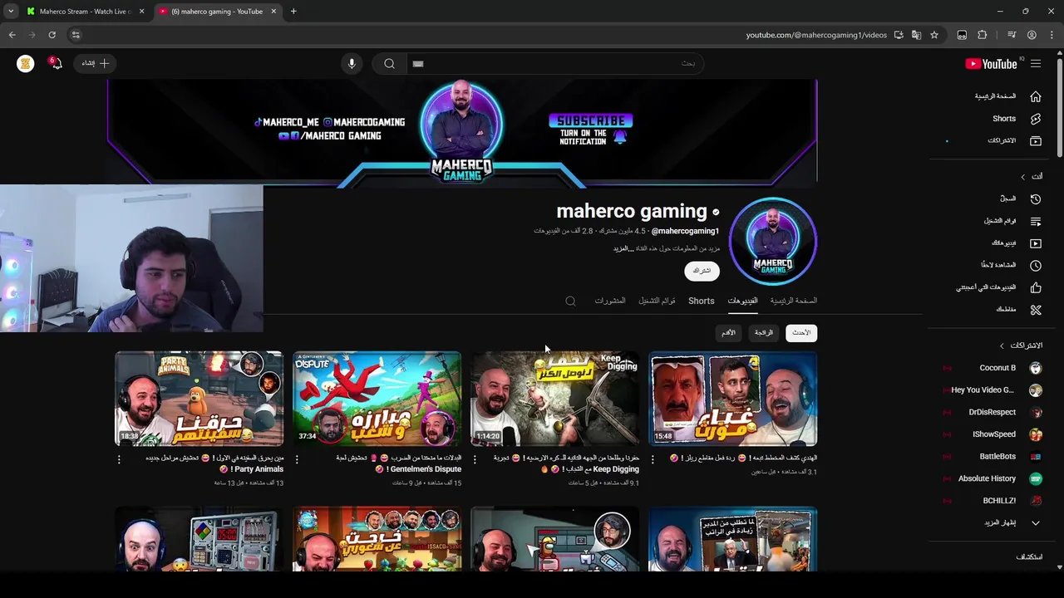Click the channel Subscribe button

[702, 271]
